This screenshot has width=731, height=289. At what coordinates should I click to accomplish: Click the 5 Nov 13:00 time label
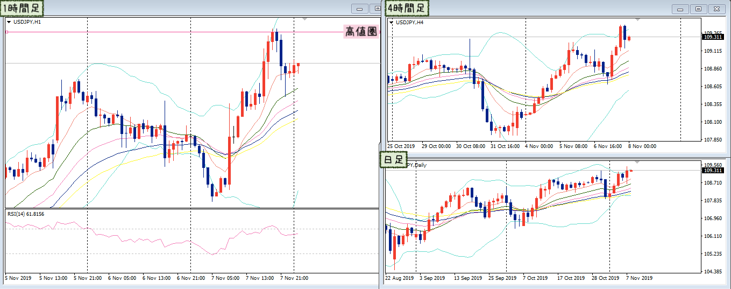tap(53, 278)
